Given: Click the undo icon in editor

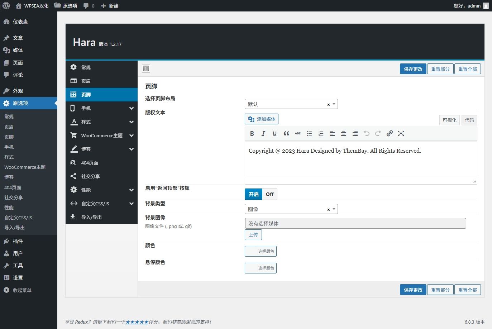Looking at the screenshot, I should (367, 133).
